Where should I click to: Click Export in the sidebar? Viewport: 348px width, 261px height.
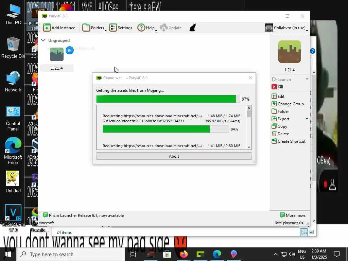(280, 119)
